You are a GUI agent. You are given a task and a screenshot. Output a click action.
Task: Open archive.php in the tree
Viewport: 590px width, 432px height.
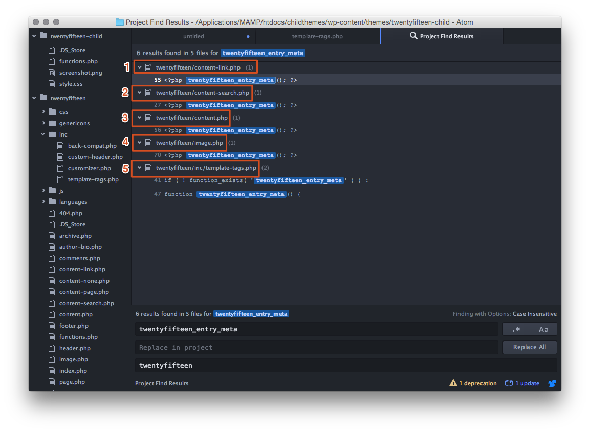[75, 236]
